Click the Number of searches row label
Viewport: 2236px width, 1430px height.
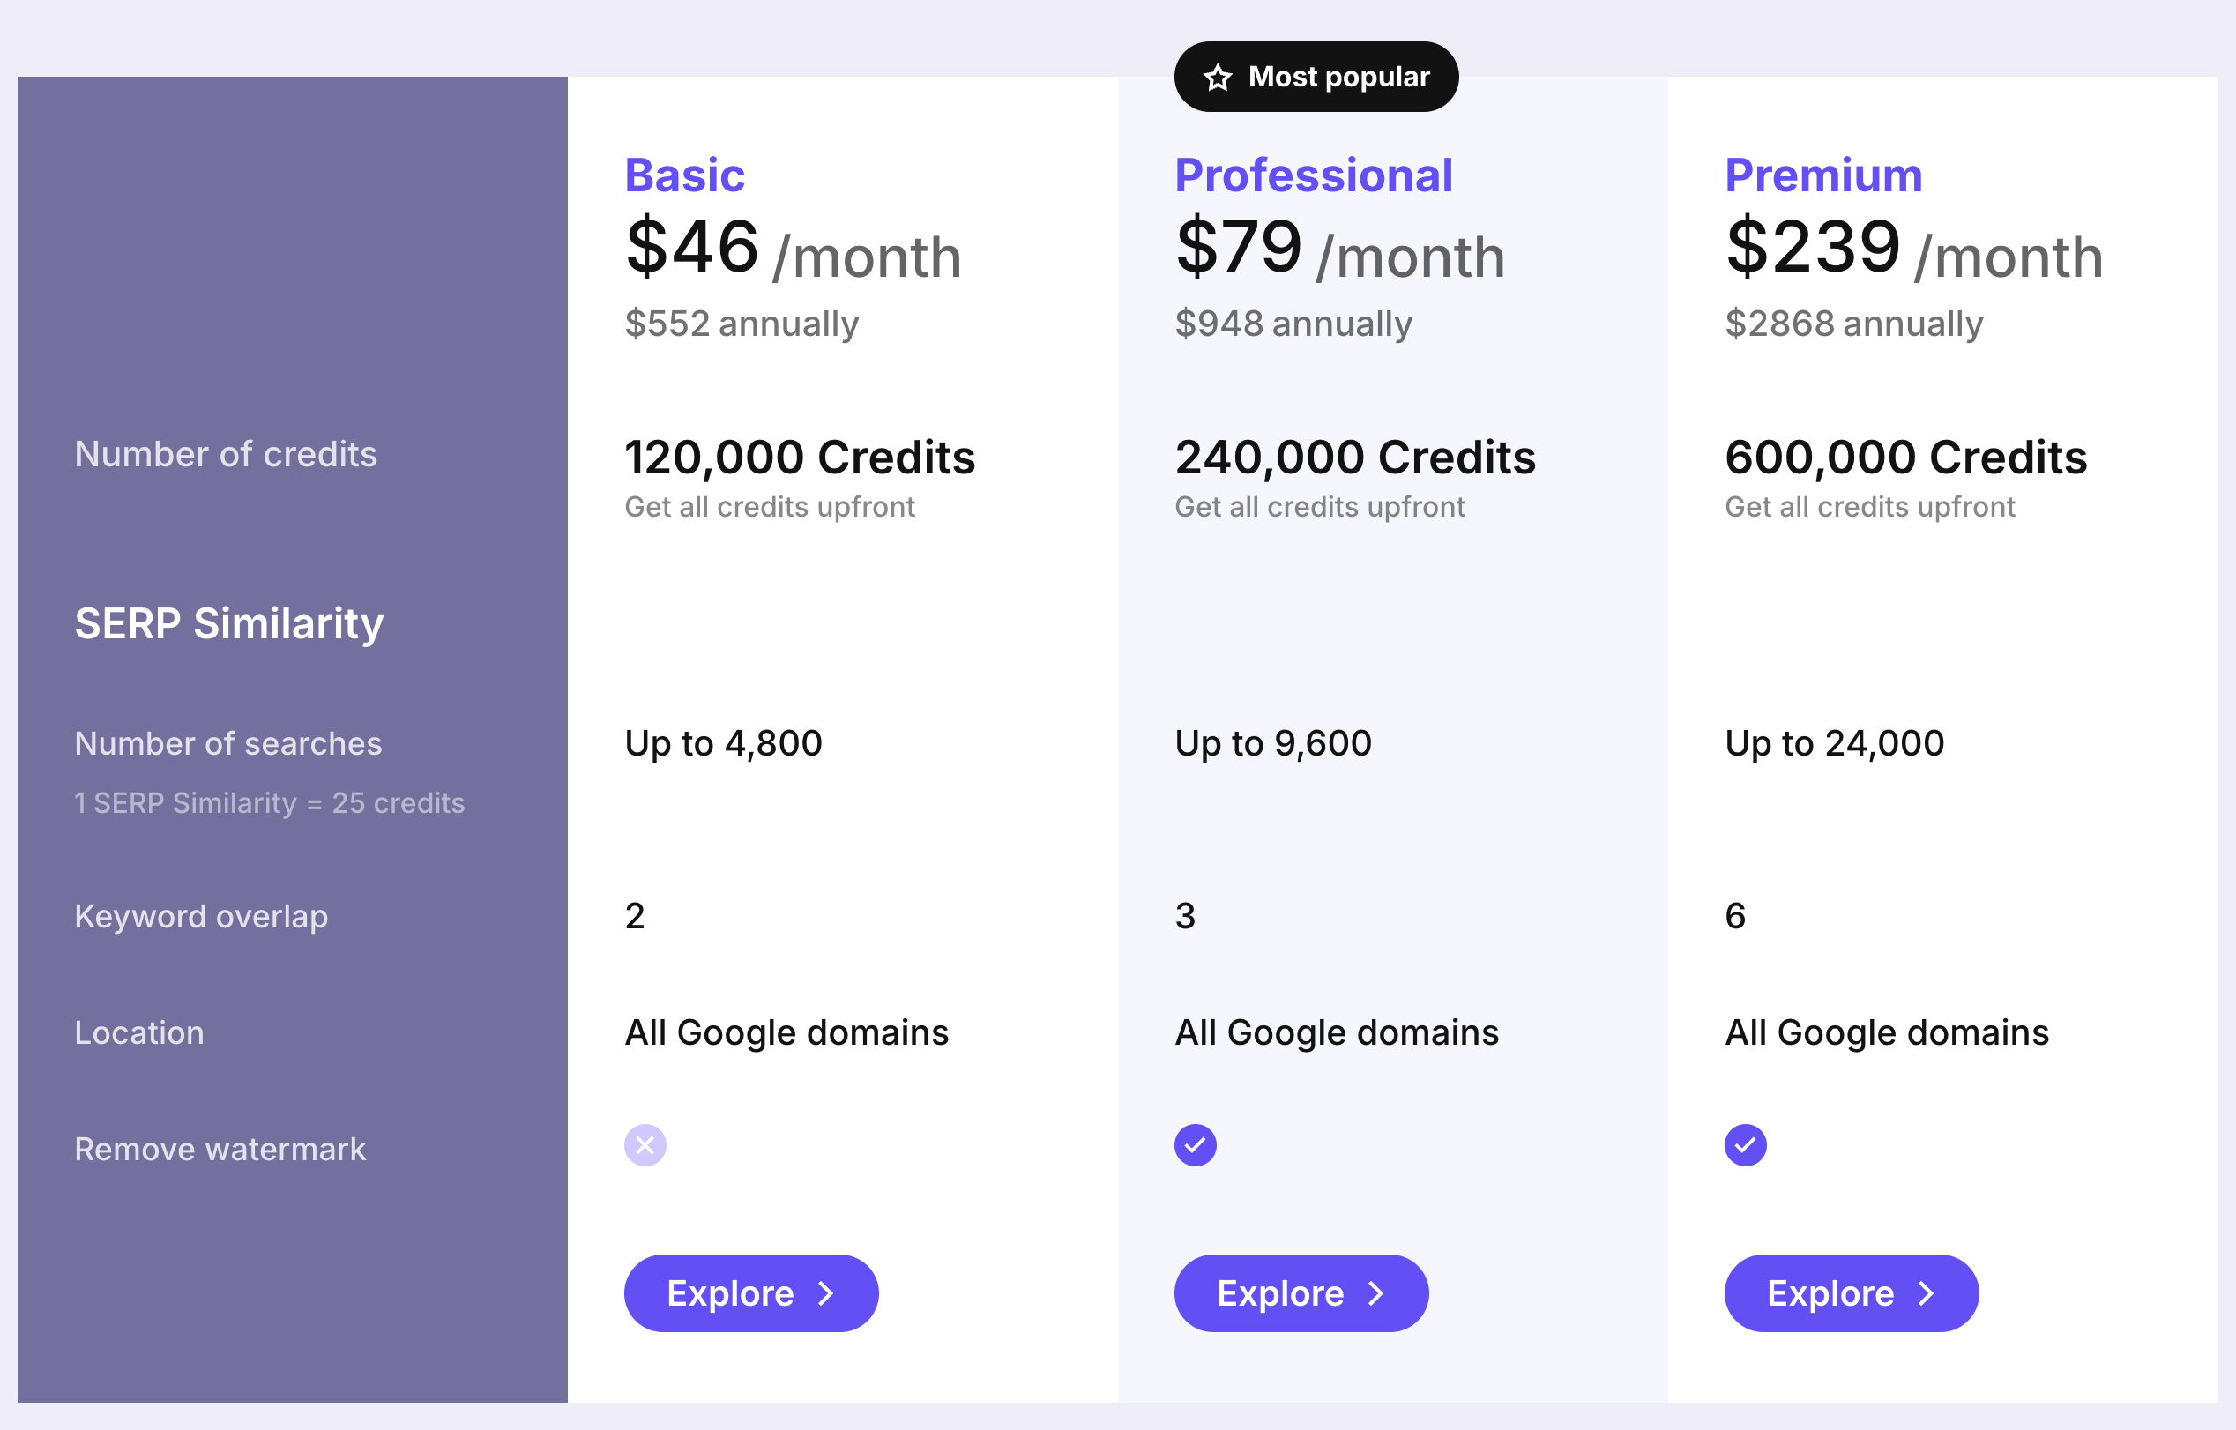227,743
